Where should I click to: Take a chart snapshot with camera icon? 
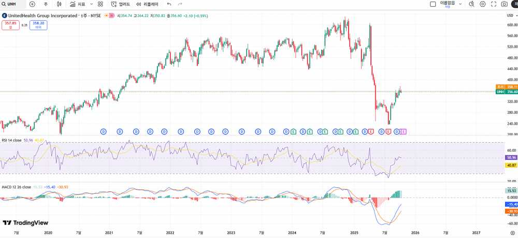505,4
